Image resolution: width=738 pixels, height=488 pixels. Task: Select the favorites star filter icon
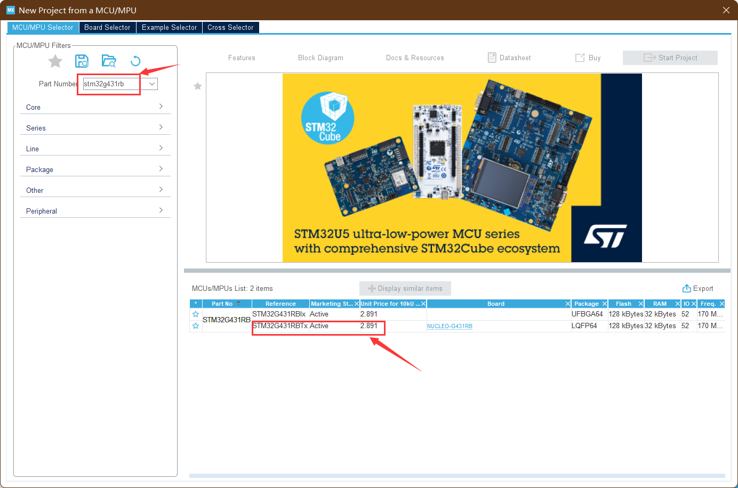[55, 61]
